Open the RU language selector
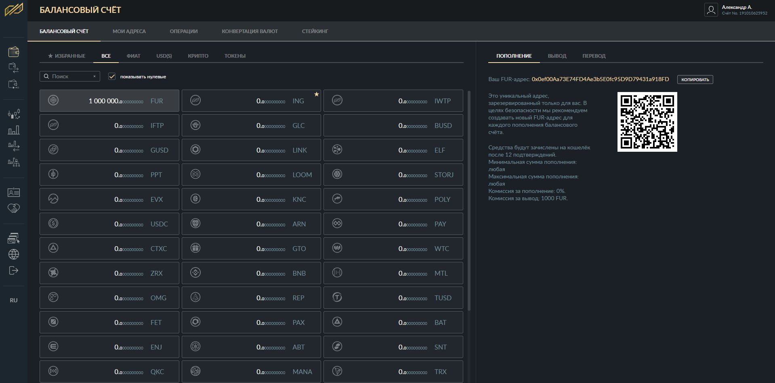The width and height of the screenshot is (775, 383). [14, 300]
